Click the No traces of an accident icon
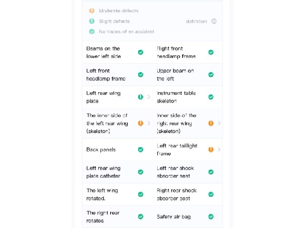 [x=92, y=31]
